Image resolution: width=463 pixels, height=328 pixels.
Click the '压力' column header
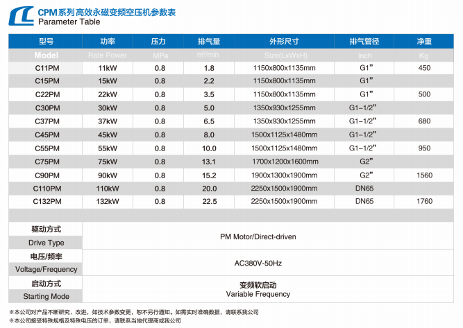pyautogui.click(x=158, y=42)
